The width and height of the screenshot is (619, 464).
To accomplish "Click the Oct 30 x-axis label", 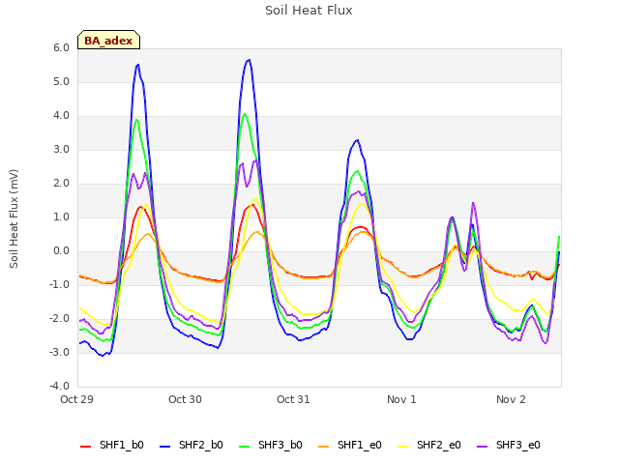I will pyautogui.click(x=185, y=399).
